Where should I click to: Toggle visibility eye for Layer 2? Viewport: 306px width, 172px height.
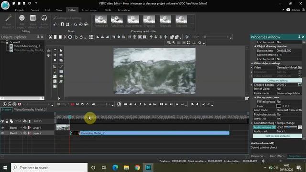point(2,133)
